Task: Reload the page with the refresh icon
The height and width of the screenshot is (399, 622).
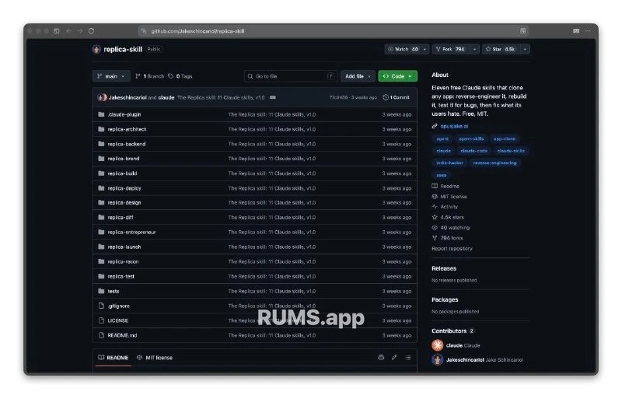Action: pyautogui.click(x=91, y=31)
